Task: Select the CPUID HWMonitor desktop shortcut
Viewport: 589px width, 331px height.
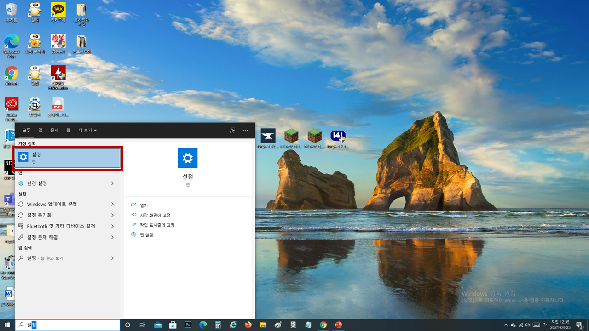Action: click(x=58, y=78)
